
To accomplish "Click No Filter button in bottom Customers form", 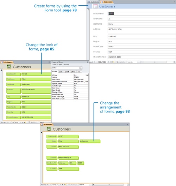I will coord(73,185).
